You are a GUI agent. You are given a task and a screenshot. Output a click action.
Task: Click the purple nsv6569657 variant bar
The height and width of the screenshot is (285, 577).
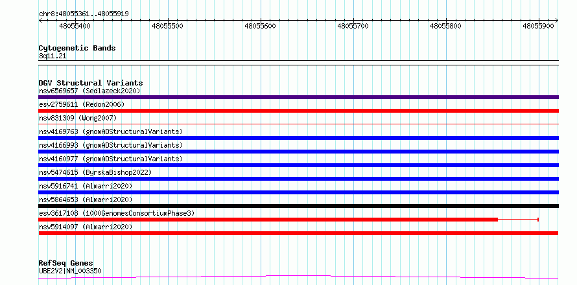coord(298,97)
